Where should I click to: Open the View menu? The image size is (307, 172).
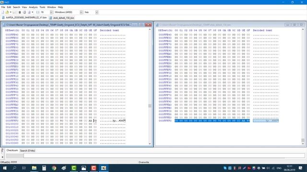24,7
